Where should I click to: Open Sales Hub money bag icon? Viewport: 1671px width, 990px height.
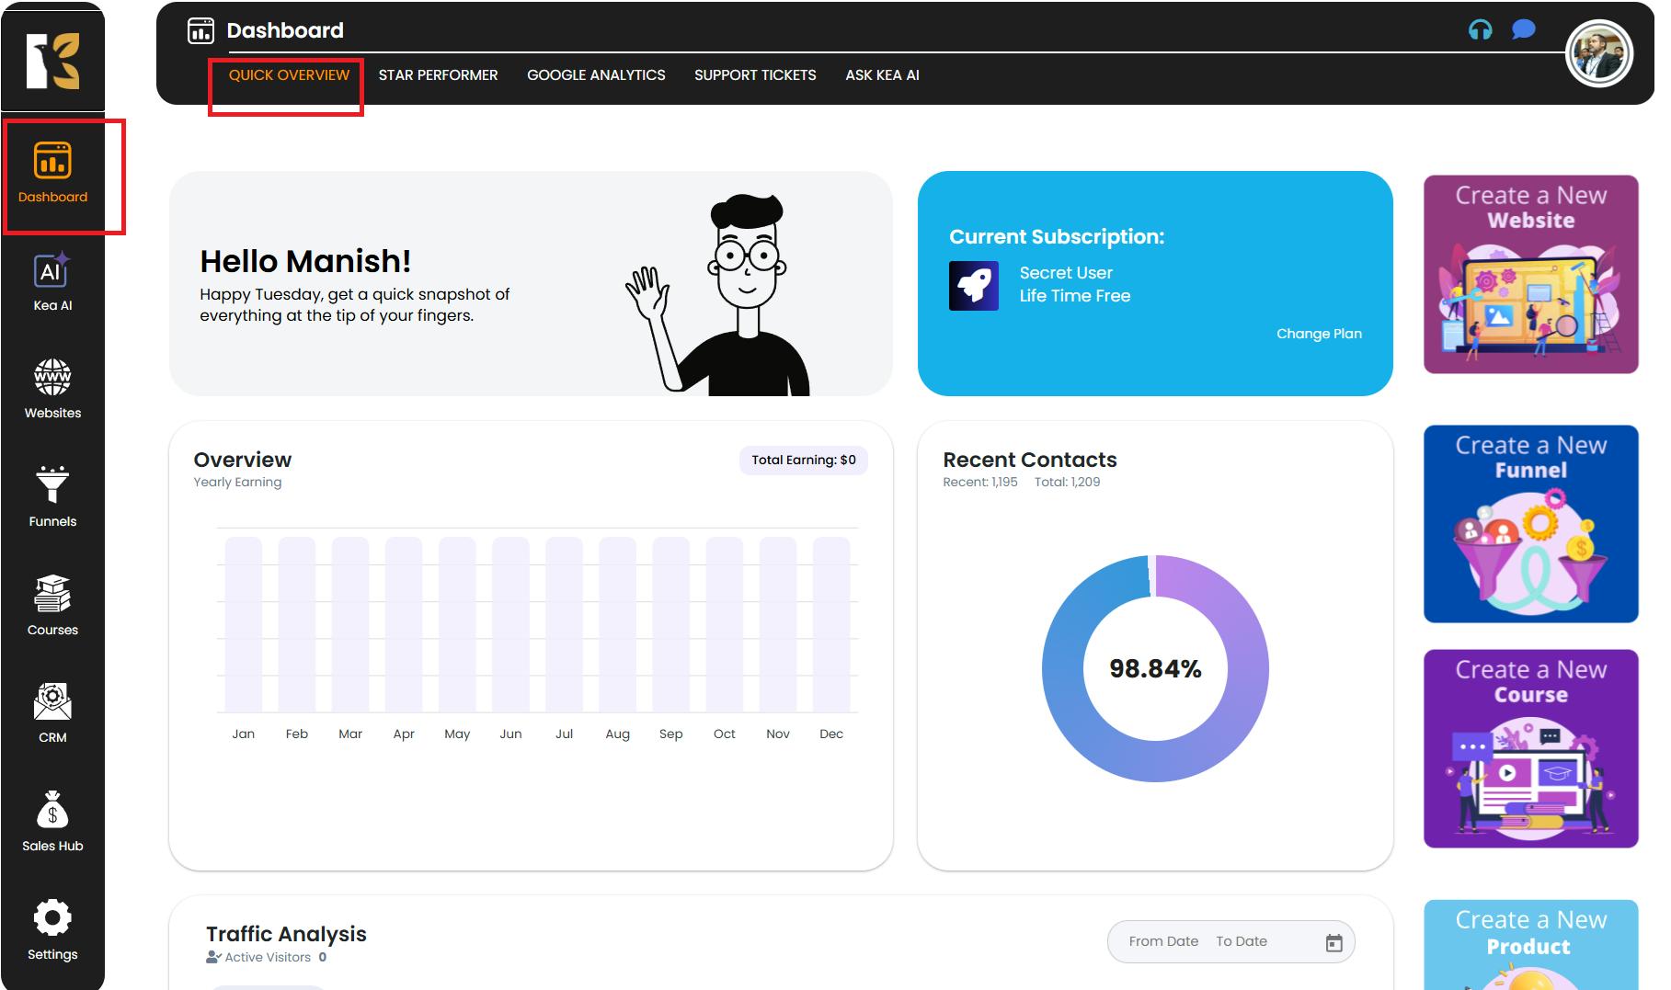pos(52,811)
